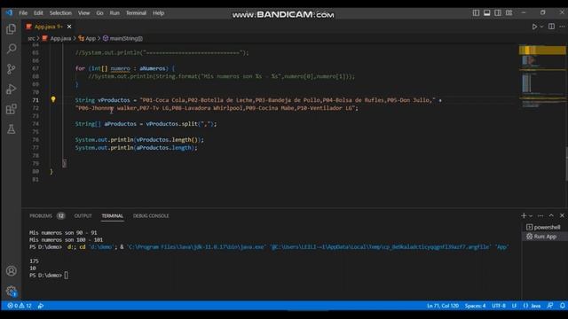Click Ln 71, Col 120 in status bar

pos(443,306)
